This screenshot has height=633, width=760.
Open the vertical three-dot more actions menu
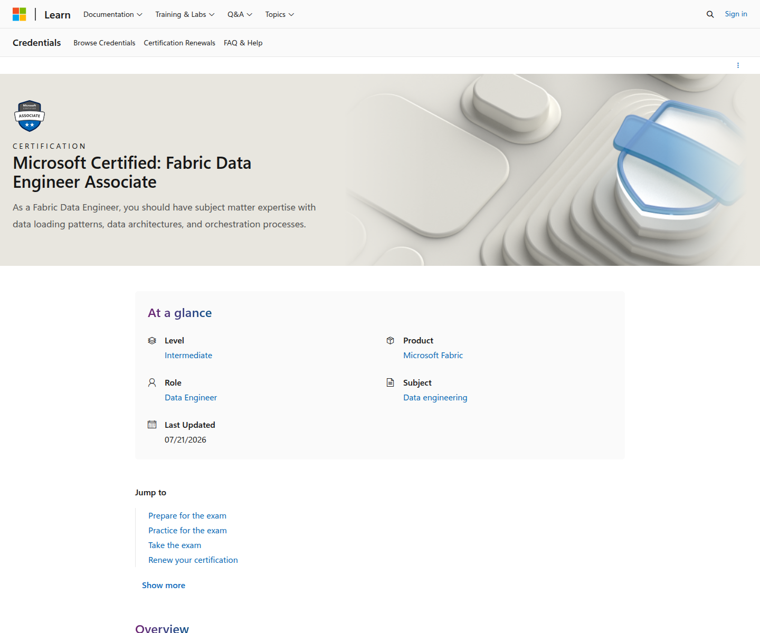click(738, 65)
